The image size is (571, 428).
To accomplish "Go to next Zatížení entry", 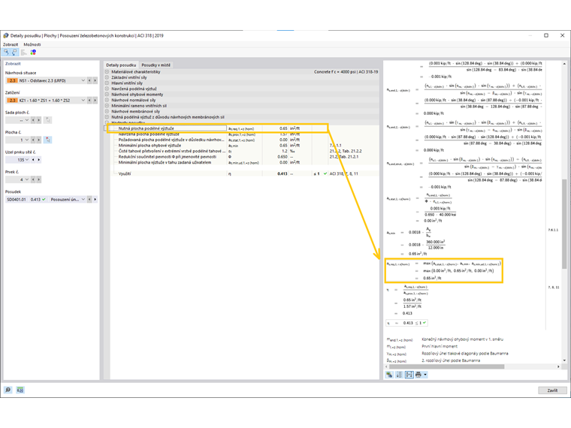I will [x=95, y=100].
